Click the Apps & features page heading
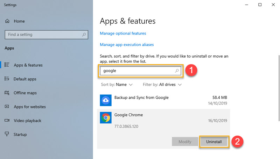Screen dimensions: 280x159 pyautogui.click(x=128, y=21)
